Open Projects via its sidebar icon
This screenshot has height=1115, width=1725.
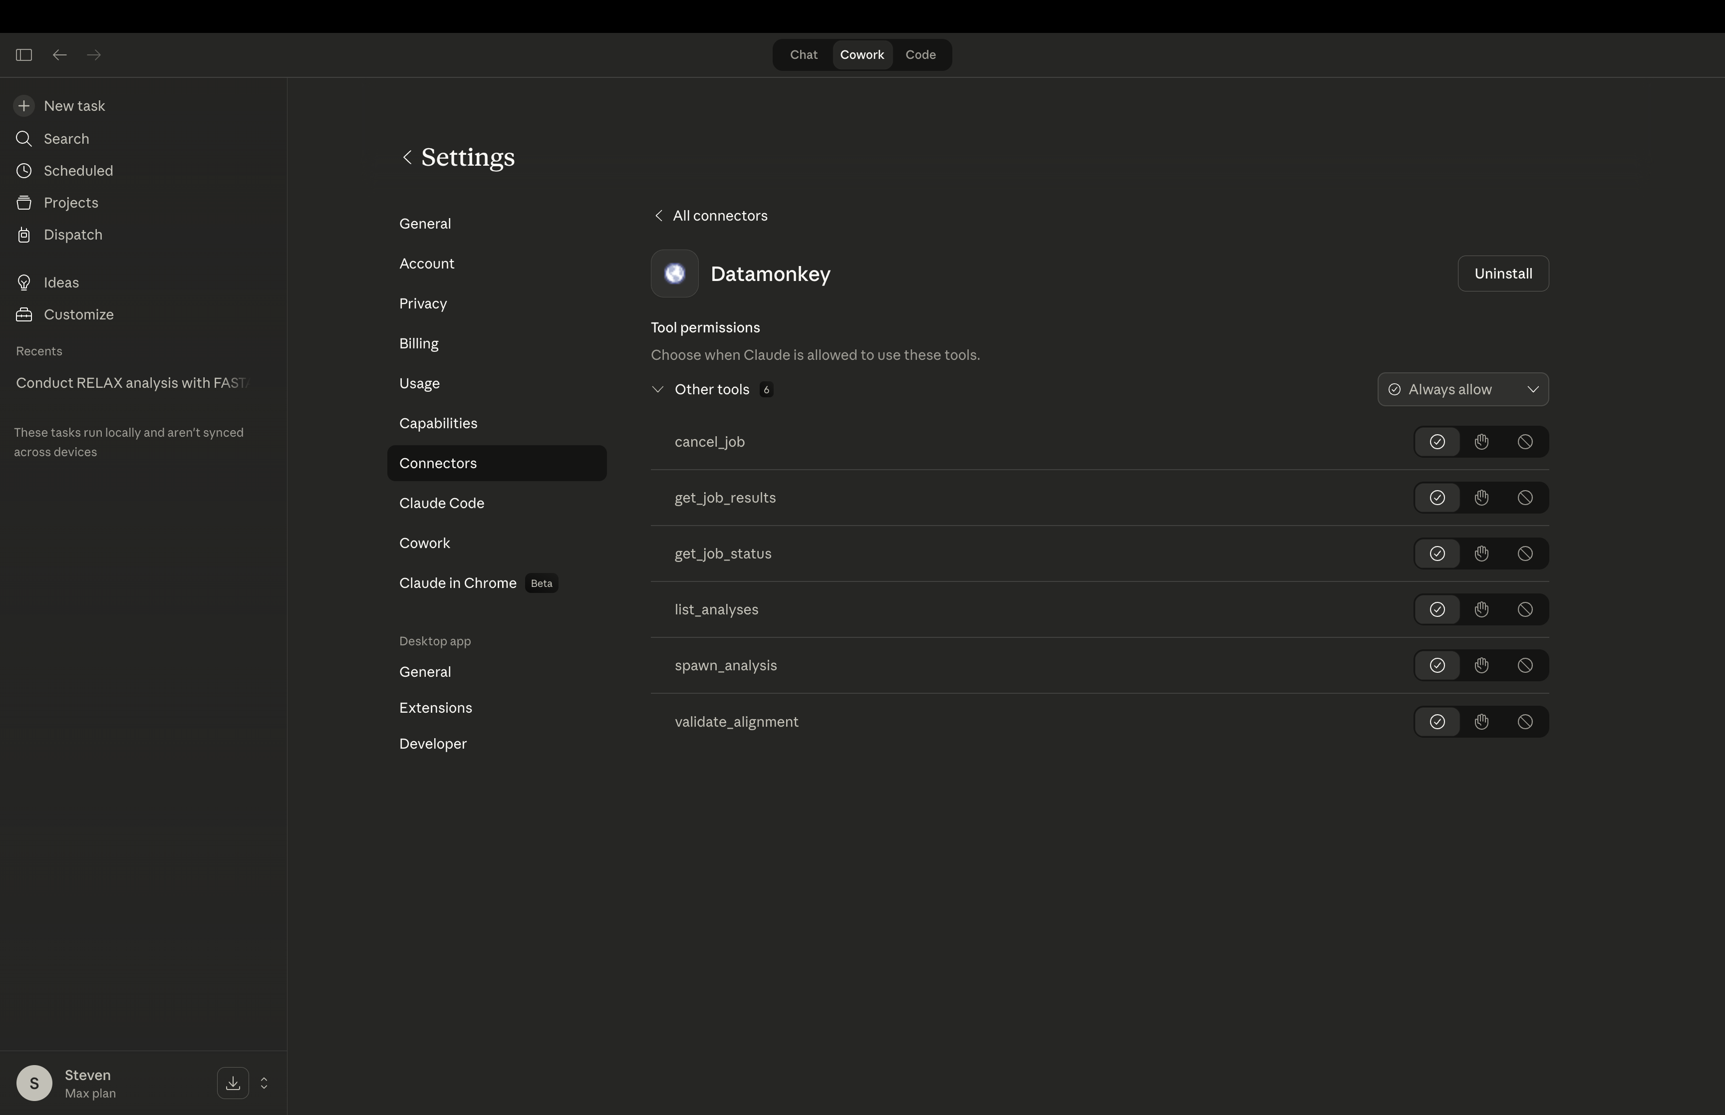[x=24, y=203]
